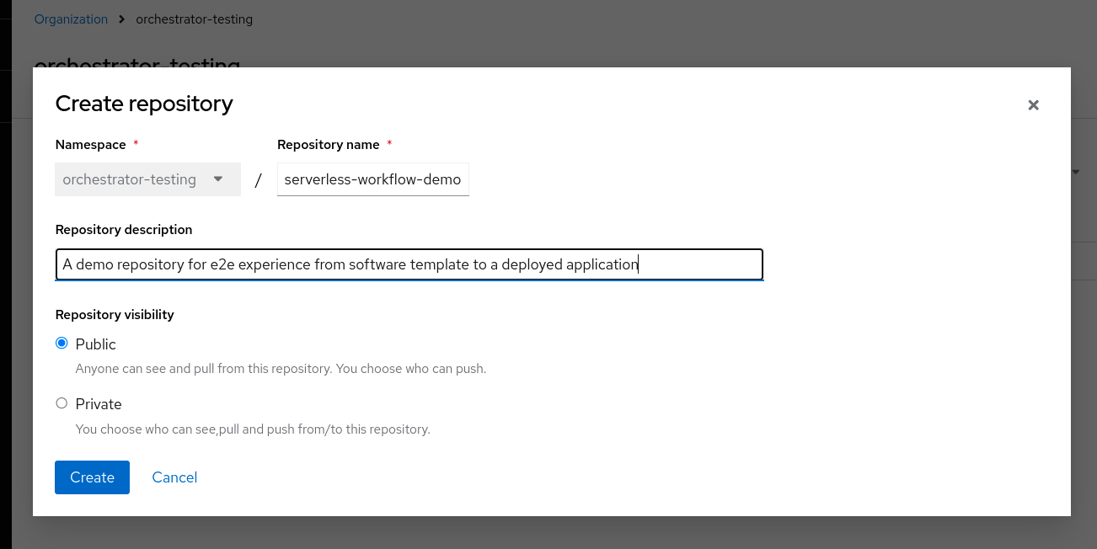Click the Repository visibility label
The height and width of the screenshot is (549, 1097).
[115, 315]
